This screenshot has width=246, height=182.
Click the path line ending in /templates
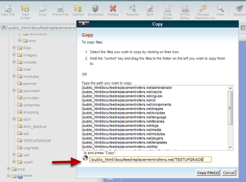pyautogui.click(x=124, y=143)
